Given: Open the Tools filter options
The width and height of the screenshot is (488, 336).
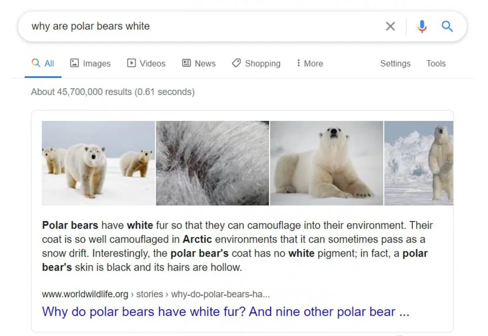Looking at the screenshot, I should coord(436,64).
